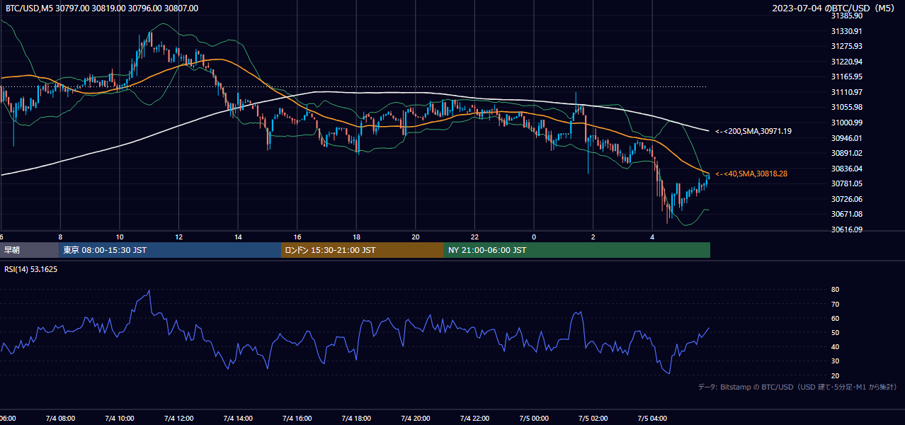Click price axis value 30836.04
The height and width of the screenshot is (425, 905).
click(846, 169)
